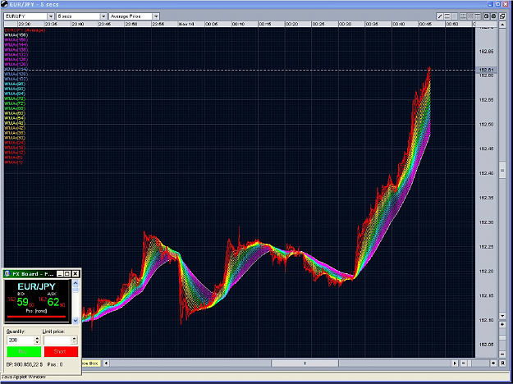
Task: Focus the Quantity input field showing 200
Action: coord(21,341)
